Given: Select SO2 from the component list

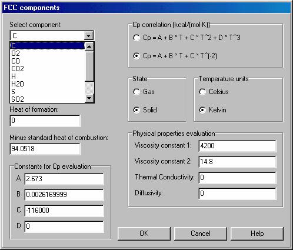Looking at the screenshot, I should click(48, 99).
